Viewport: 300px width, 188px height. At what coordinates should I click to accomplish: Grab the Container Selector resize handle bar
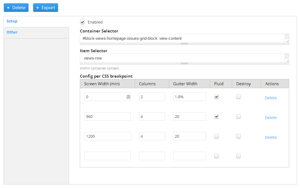point(184,44)
